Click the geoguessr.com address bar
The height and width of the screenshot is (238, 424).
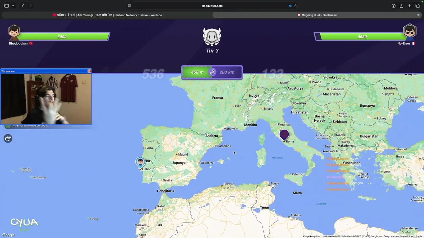coord(212,6)
